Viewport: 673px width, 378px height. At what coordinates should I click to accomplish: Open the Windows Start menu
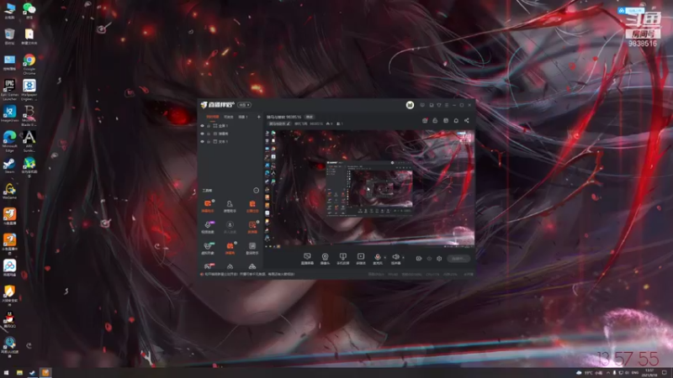pos(6,373)
